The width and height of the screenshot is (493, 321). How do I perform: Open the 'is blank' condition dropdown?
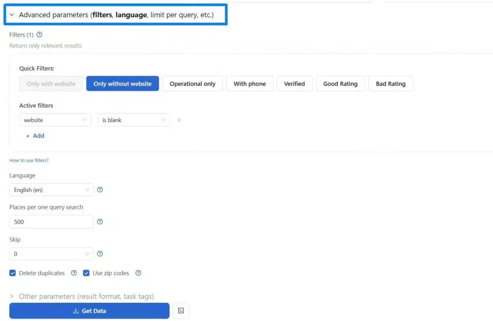pyautogui.click(x=133, y=120)
